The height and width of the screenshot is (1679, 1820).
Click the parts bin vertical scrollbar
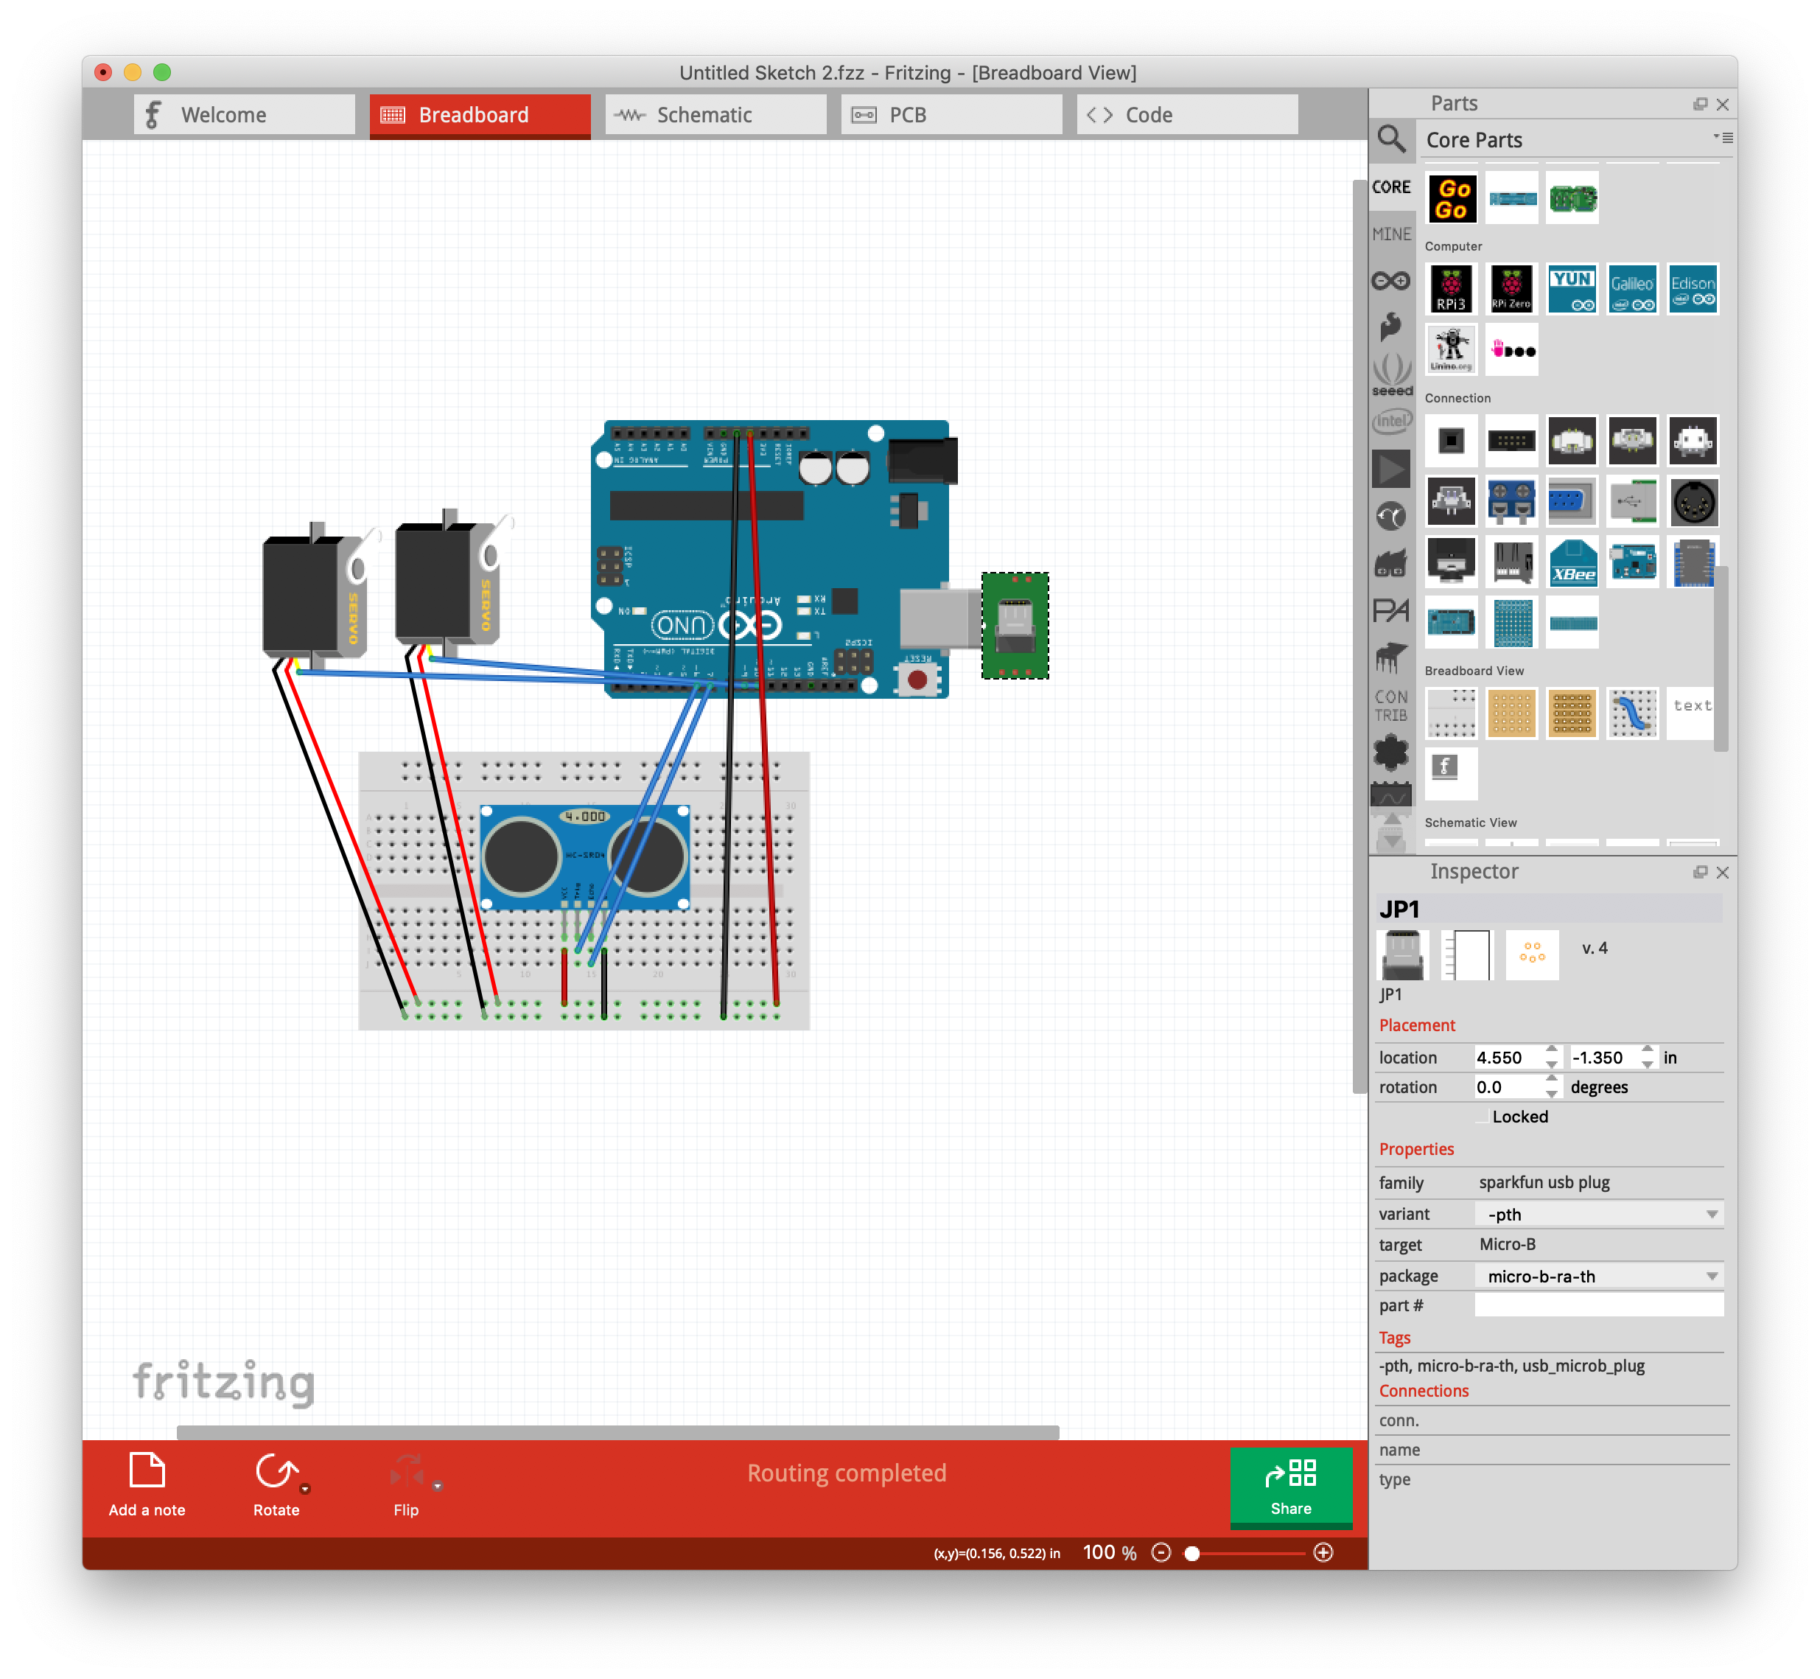1721,659
